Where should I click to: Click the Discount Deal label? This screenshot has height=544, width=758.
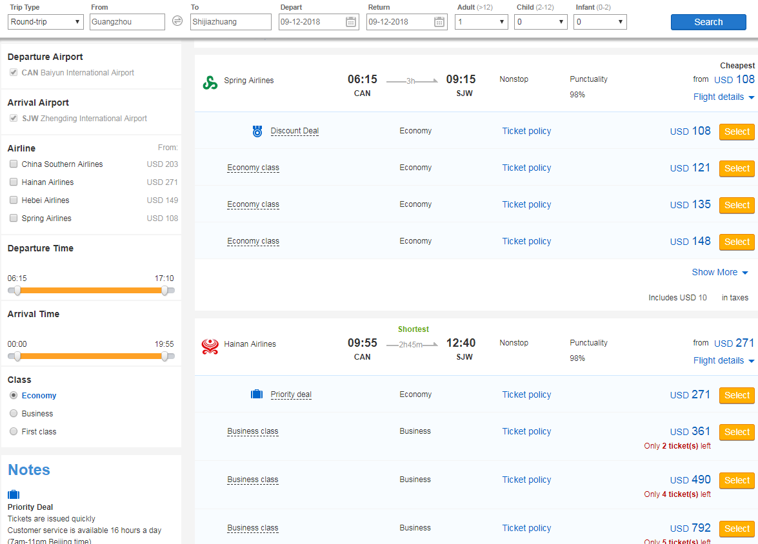pyautogui.click(x=294, y=131)
